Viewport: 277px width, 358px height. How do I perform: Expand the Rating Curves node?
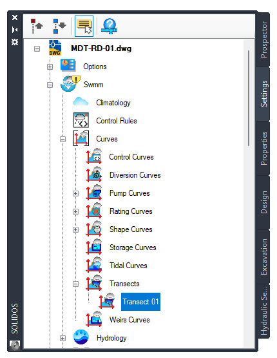pyautogui.click(x=75, y=211)
